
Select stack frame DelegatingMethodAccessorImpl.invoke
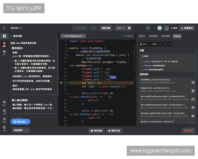tap(167, 115)
